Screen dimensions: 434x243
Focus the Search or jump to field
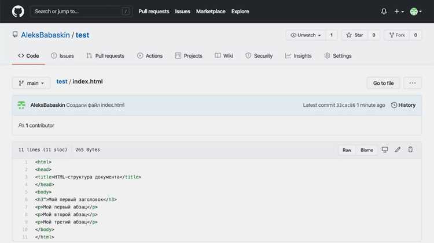[81, 12]
